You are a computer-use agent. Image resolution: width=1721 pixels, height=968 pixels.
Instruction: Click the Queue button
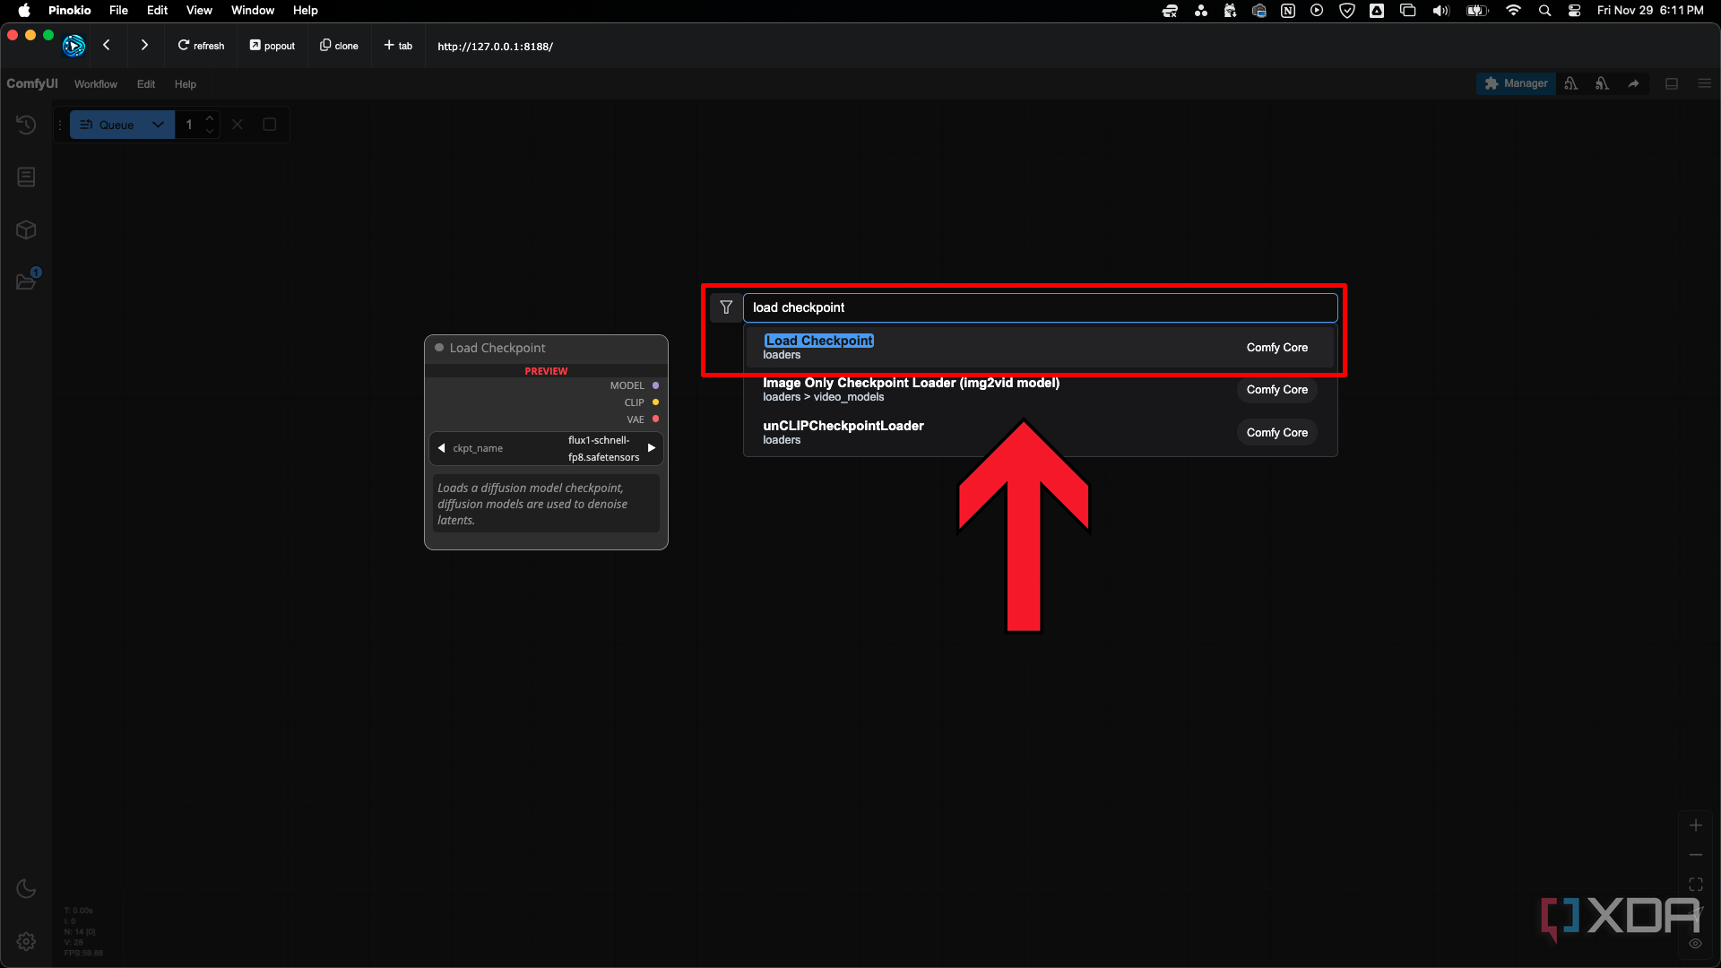[x=107, y=125]
